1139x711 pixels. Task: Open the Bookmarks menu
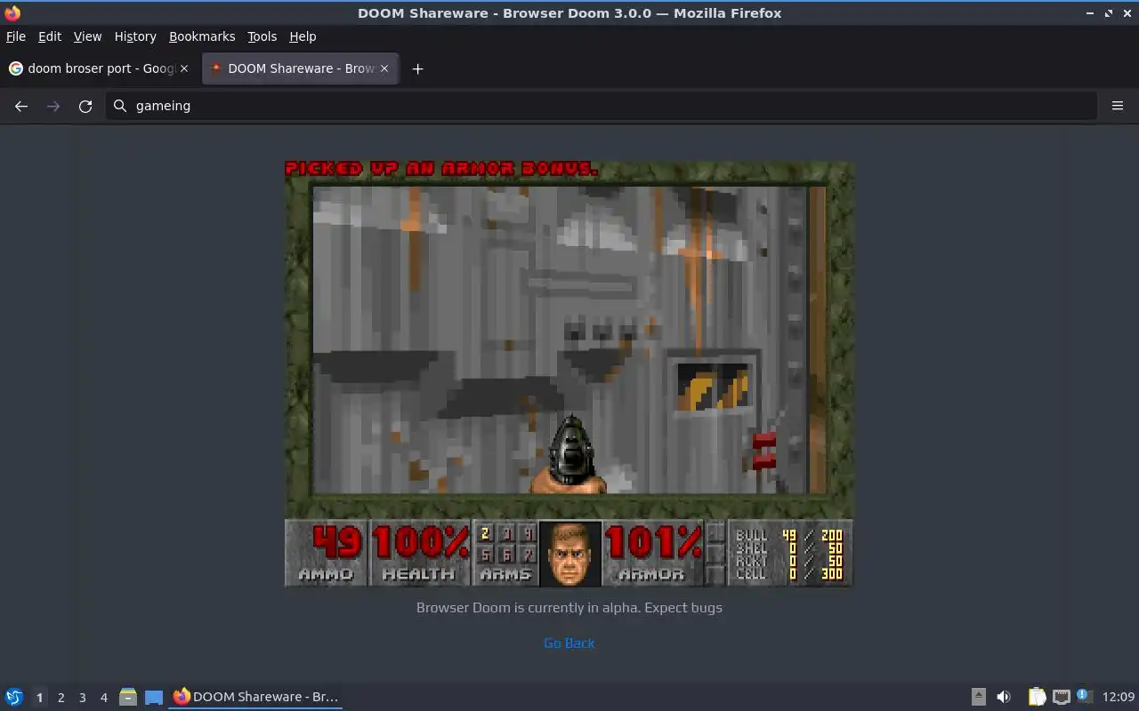tap(202, 36)
